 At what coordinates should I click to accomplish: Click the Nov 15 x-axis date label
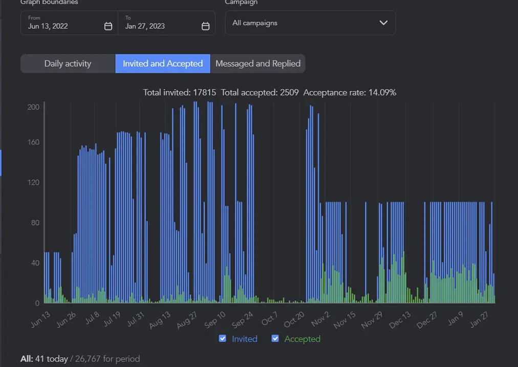pyautogui.click(x=344, y=320)
